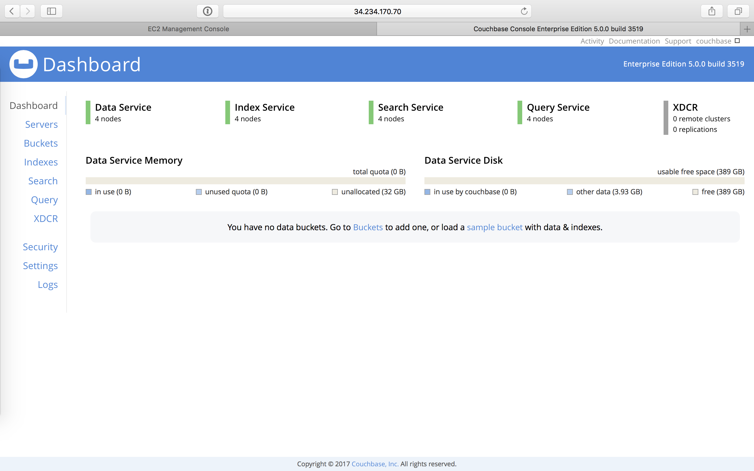Viewport: 754px width, 471px height.
Task: Open Logs in the sidebar
Action: [48, 285]
